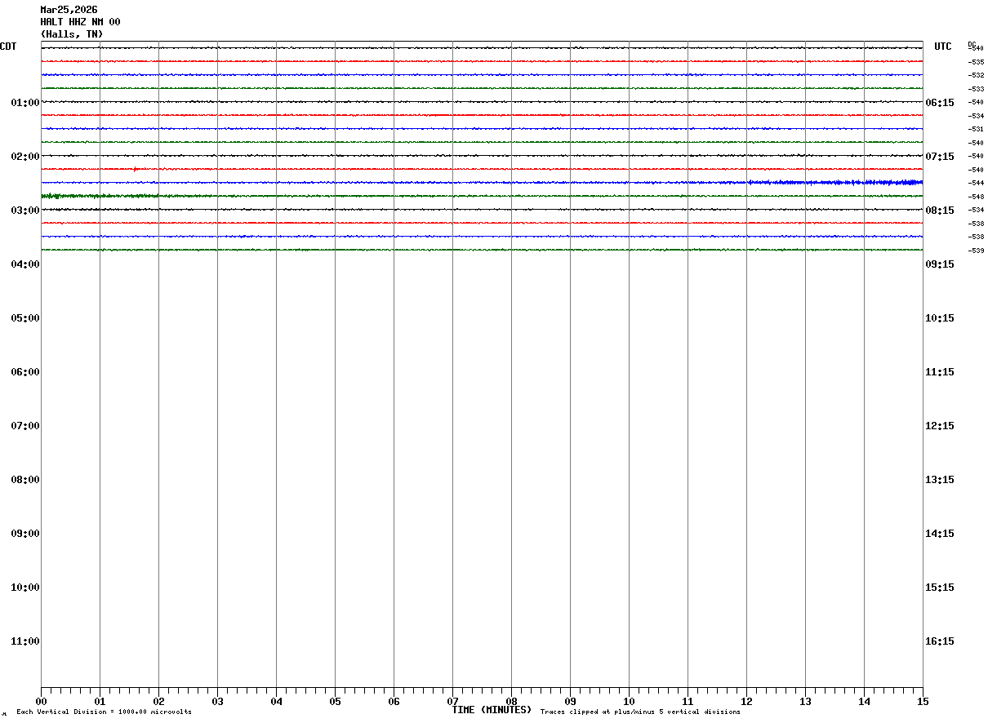
Task: Click the blue trace's thickened signal burst
Action: [x=834, y=182]
